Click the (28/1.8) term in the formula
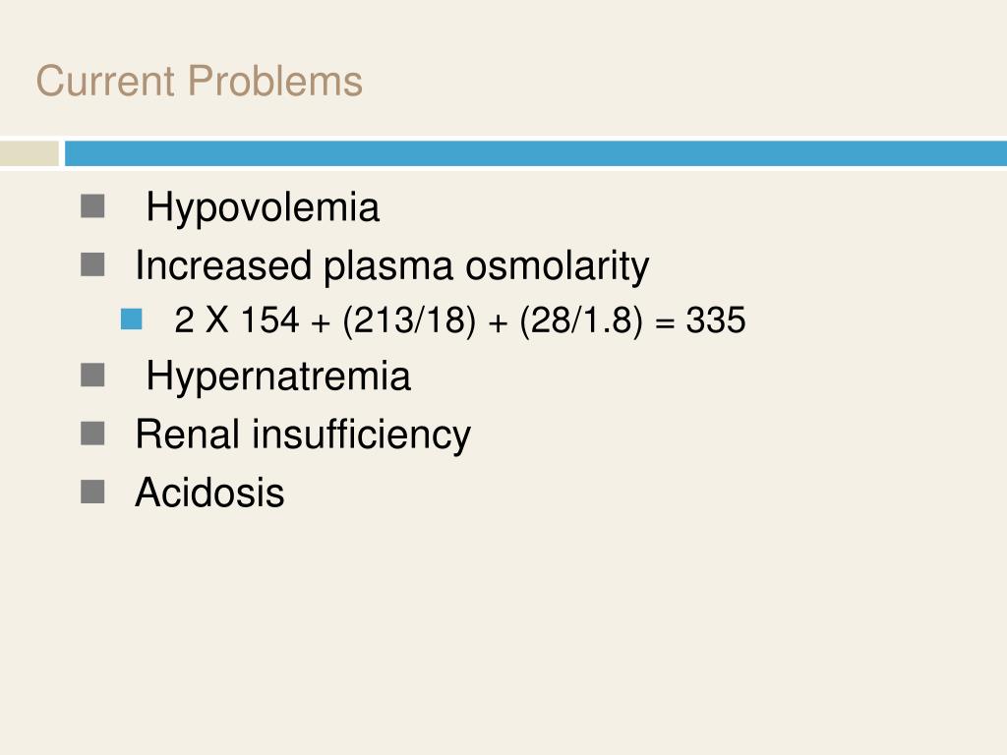The image size is (1007, 755). click(x=580, y=319)
